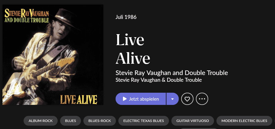The height and width of the screenshot is (129, 275).
Task: Click the Juli 1986 release date
Action: pyautogui.click(x=126, y=17)
